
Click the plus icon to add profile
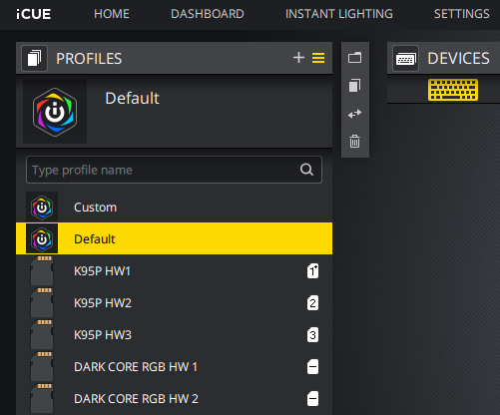coord(298,58)
